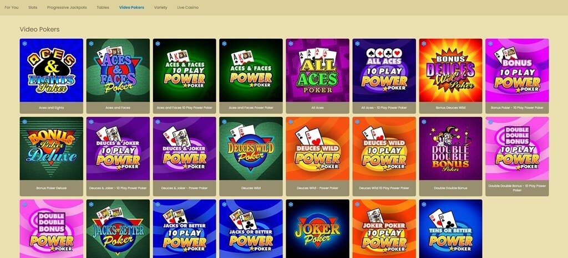Click the snowflake badge on Joker Poker tile
Screen dimensions: 568x258
[291, 204]
